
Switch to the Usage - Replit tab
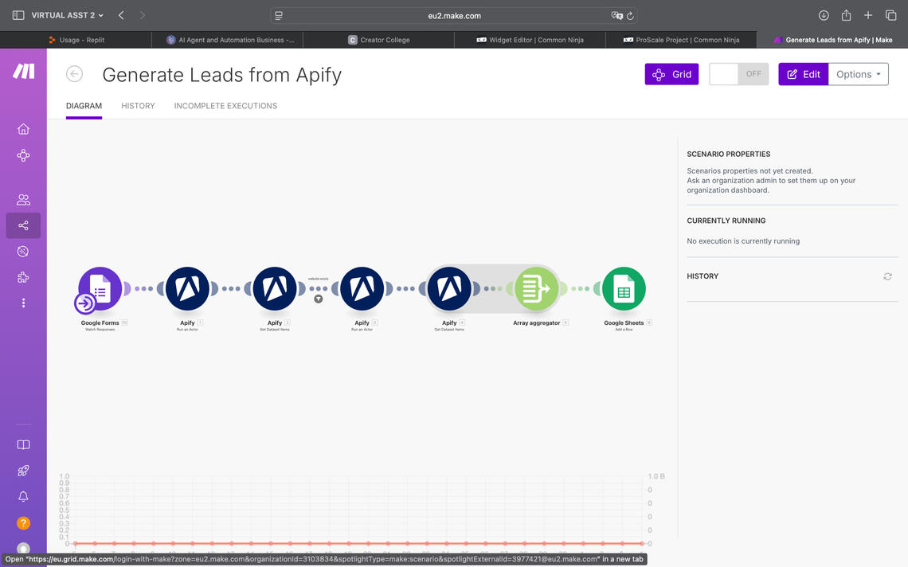(x=76, y=40)
